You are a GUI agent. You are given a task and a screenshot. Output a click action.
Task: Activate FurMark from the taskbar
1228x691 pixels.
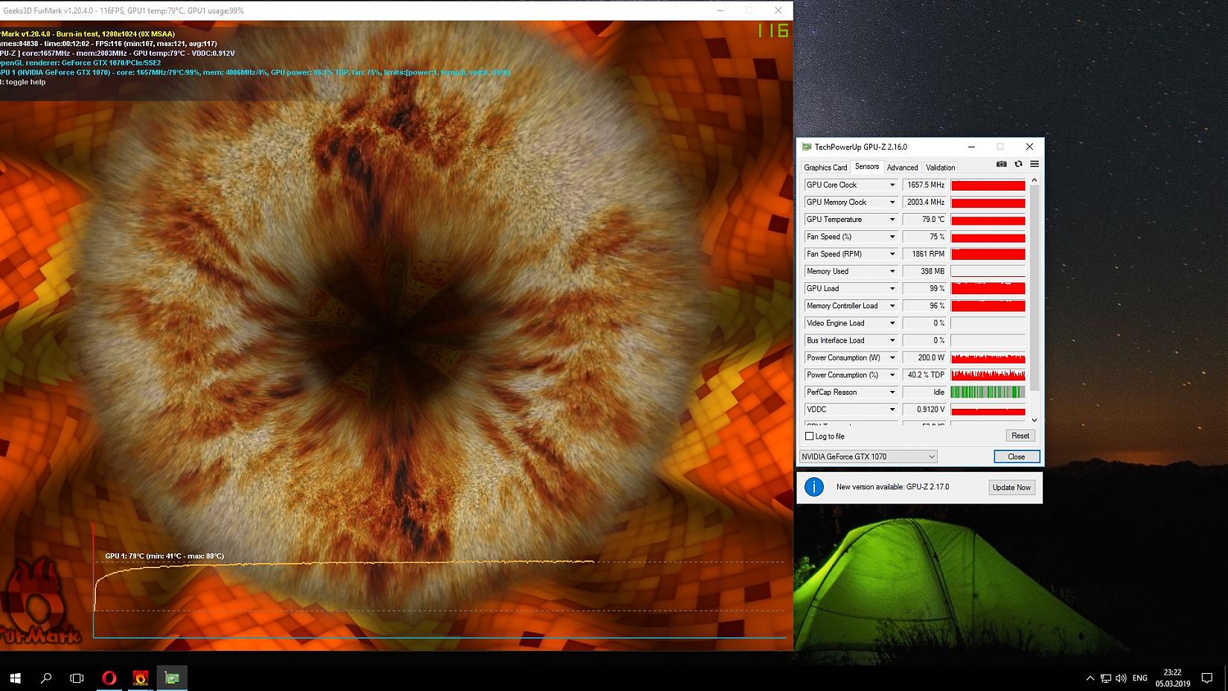point(140,678)
